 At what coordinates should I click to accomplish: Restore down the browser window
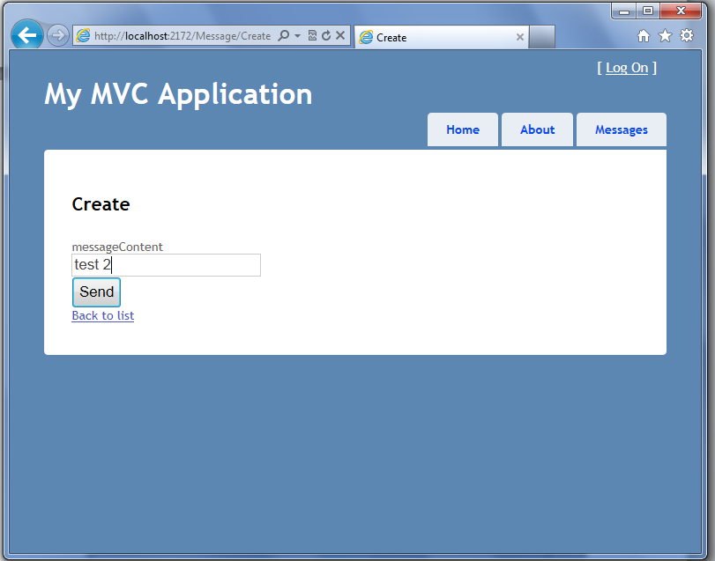pos(648,11)
